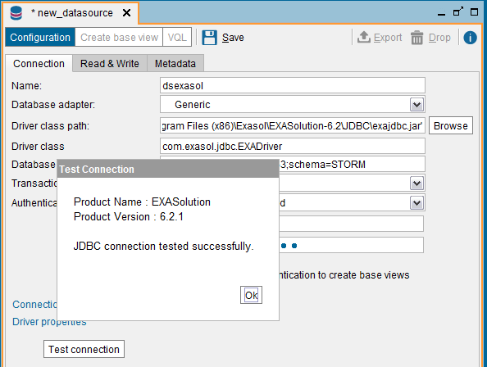Click the Save label
The width and height of the screenshot is (487, 367).
point(233,38)
